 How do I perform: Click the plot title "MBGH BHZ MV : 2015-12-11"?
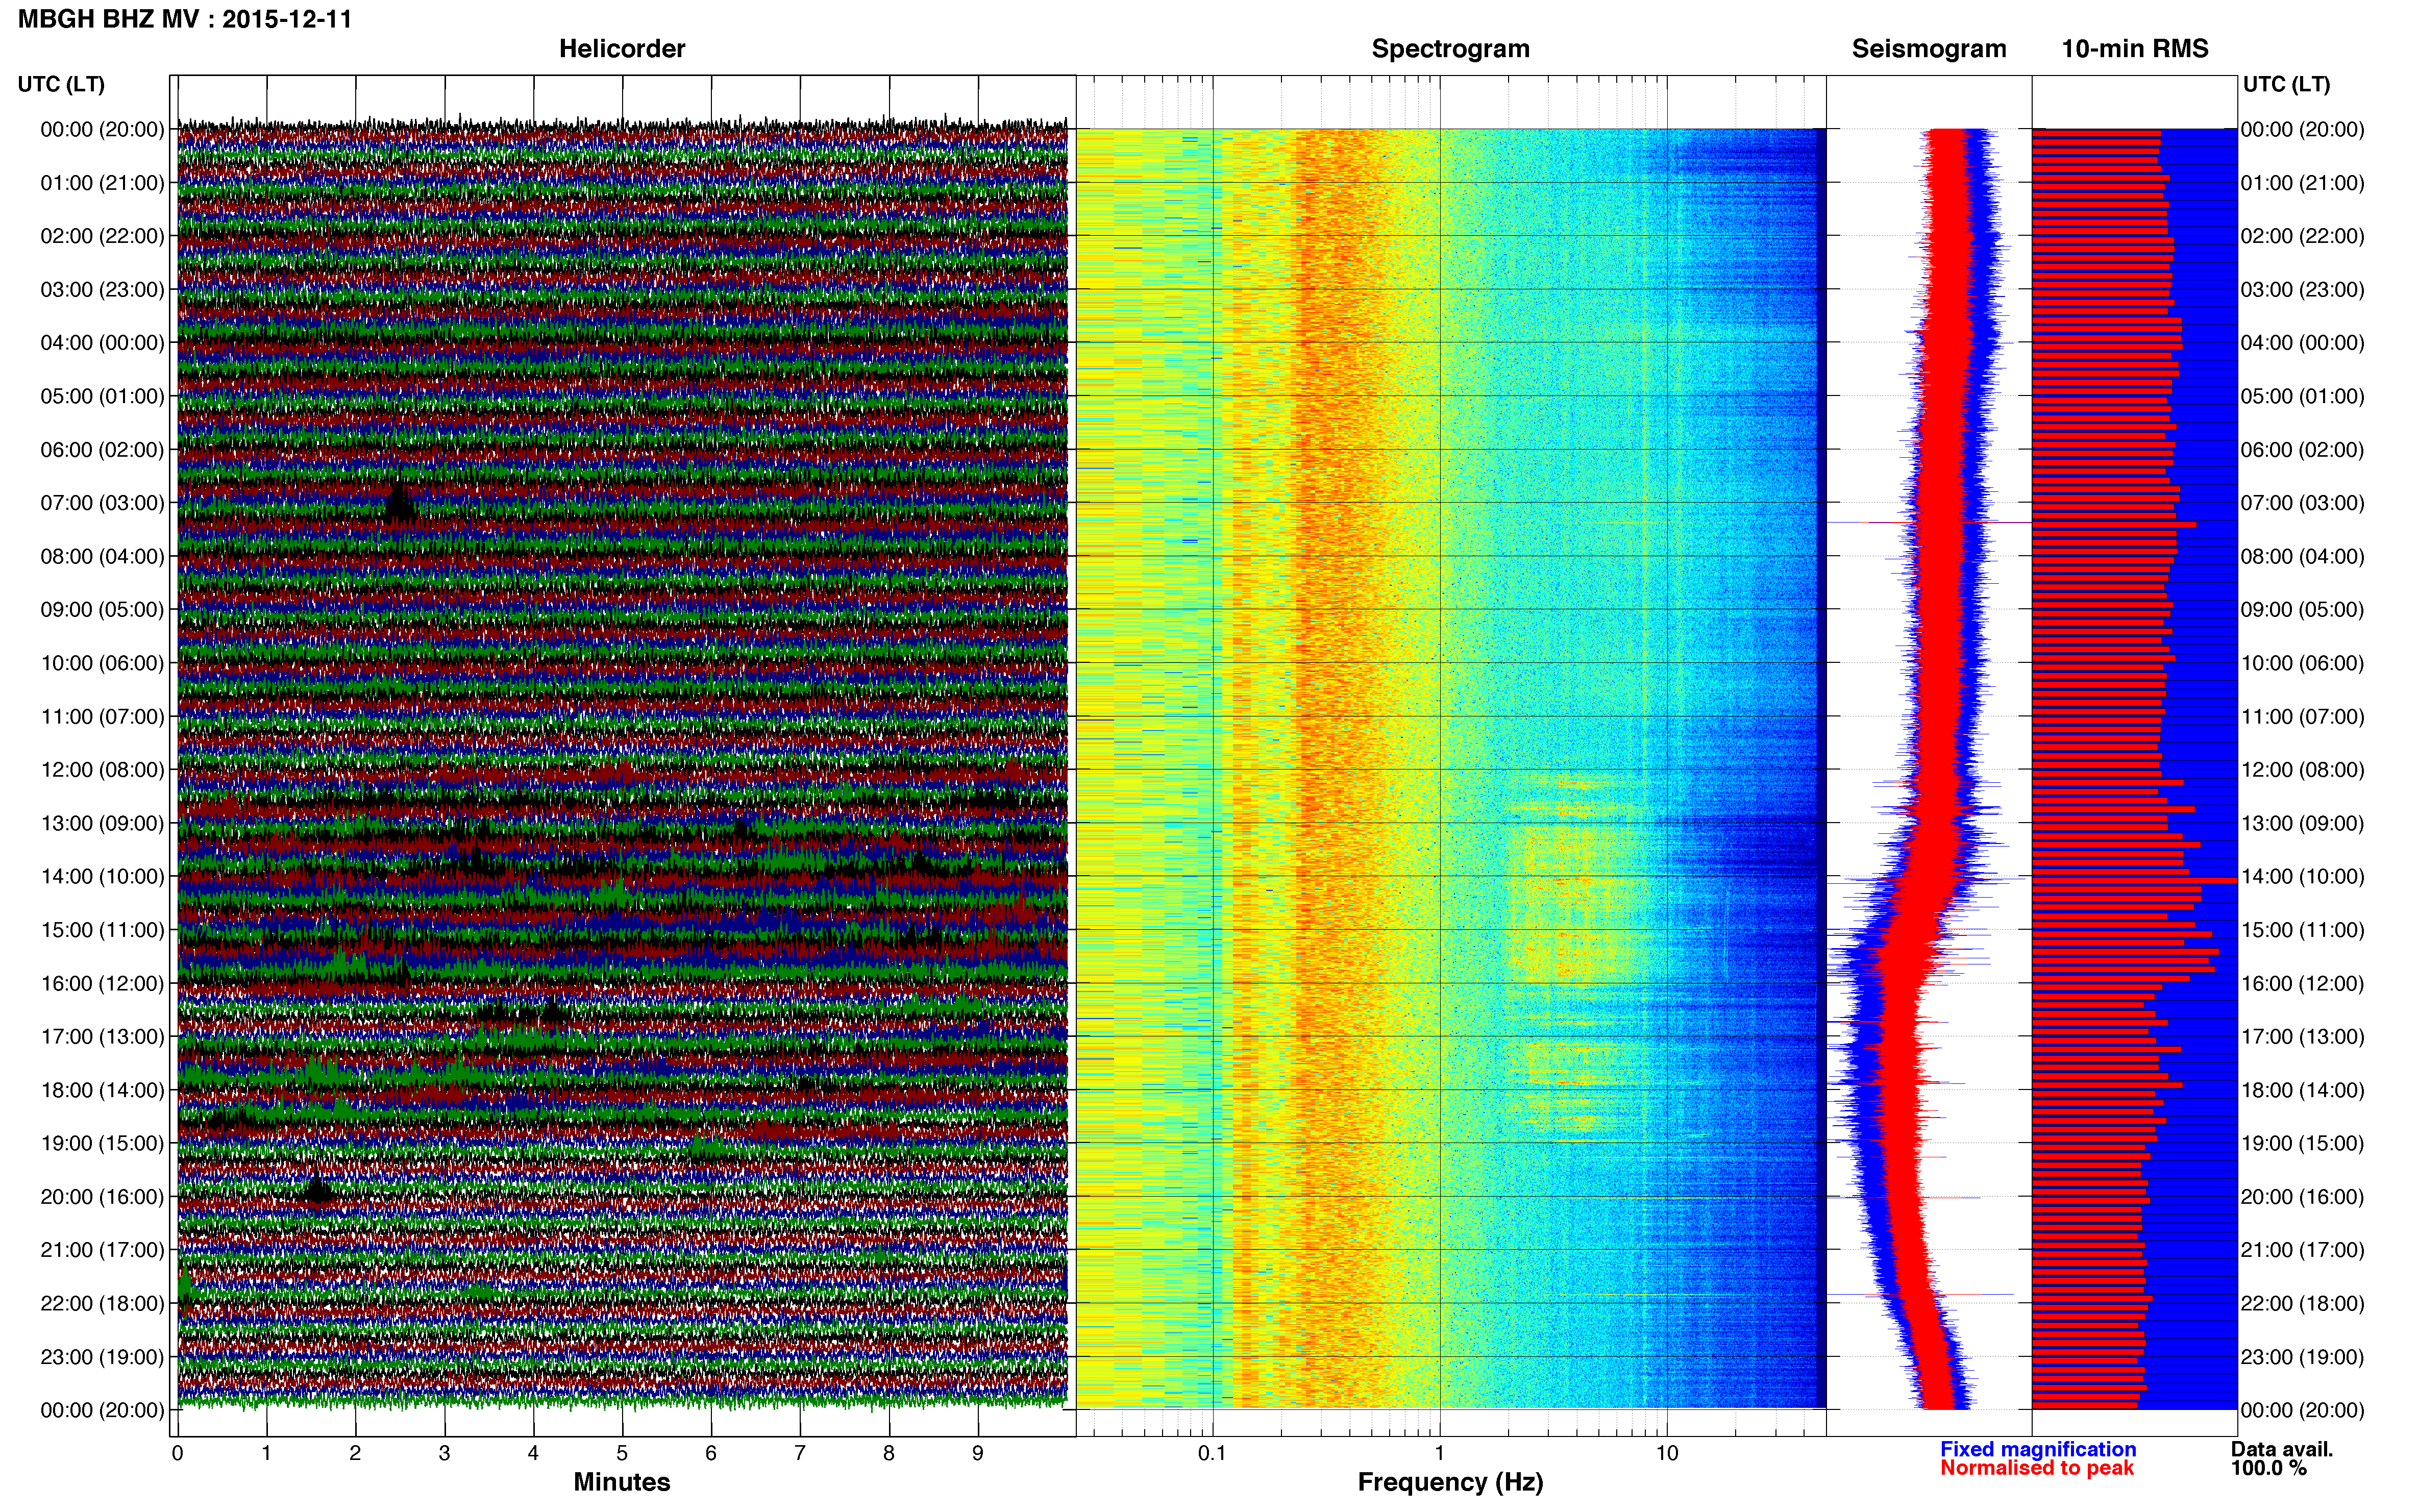185,19
